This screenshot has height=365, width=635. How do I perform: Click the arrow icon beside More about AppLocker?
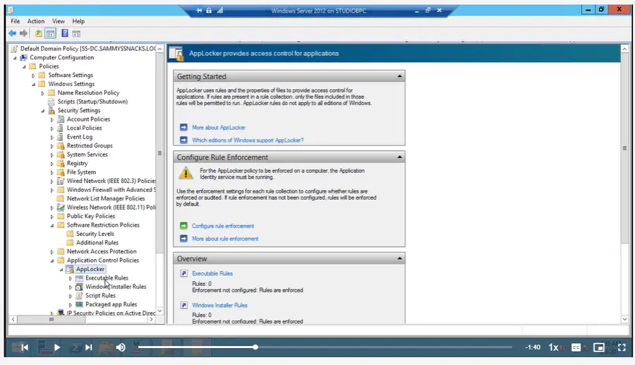[184, 127]
